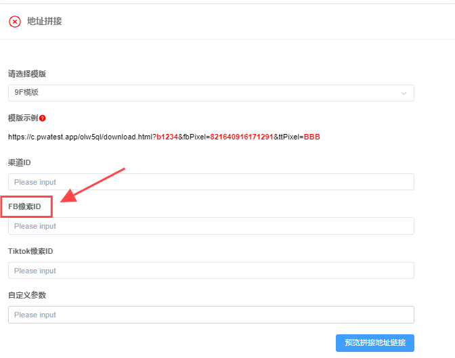Image resolution: width=455 pixels, height=358 pixels.
Task: Click the 渠道ID field label
Action: click(x=20, y=163)
